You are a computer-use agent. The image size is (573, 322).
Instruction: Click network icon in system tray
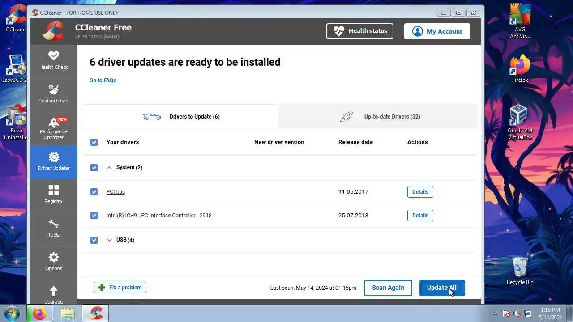(x=528, y=314)
